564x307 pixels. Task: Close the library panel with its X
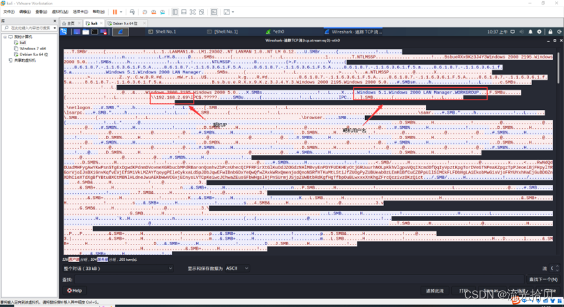point(56,21)
